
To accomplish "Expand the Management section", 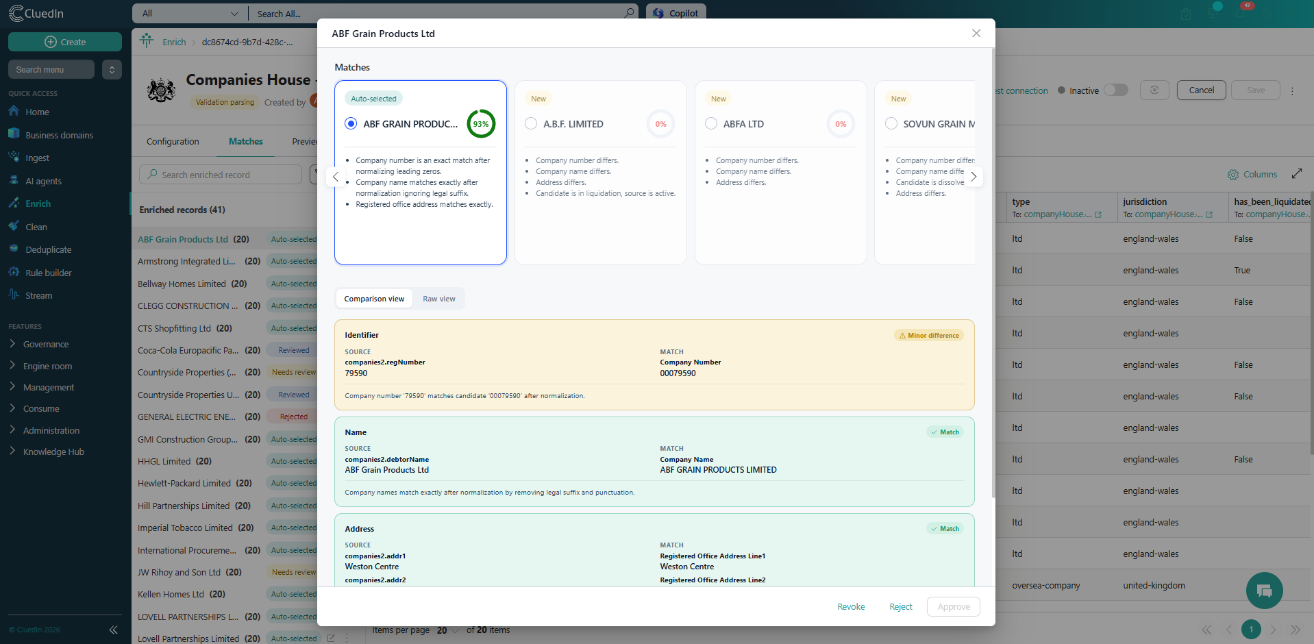I will (48, 387).
